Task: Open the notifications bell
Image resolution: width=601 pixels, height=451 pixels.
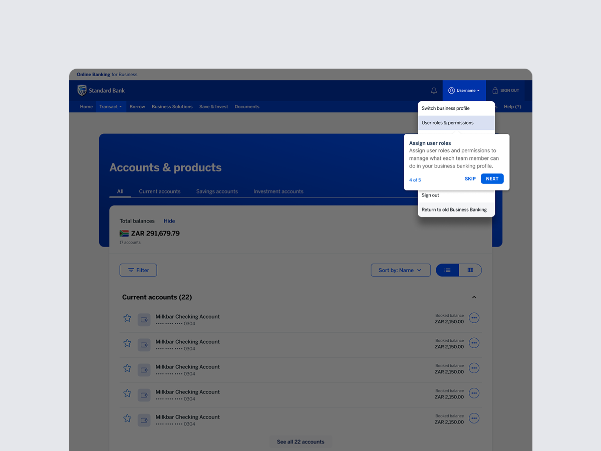Action: 434,91
